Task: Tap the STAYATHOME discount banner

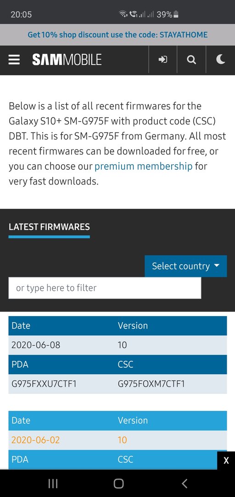Action: [117, 35]
